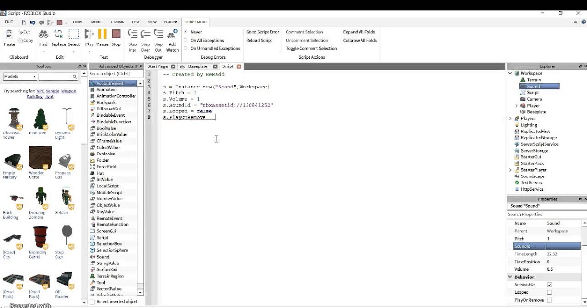Stop the test session
The image size is (587, 308).
[x=116, y=34]
